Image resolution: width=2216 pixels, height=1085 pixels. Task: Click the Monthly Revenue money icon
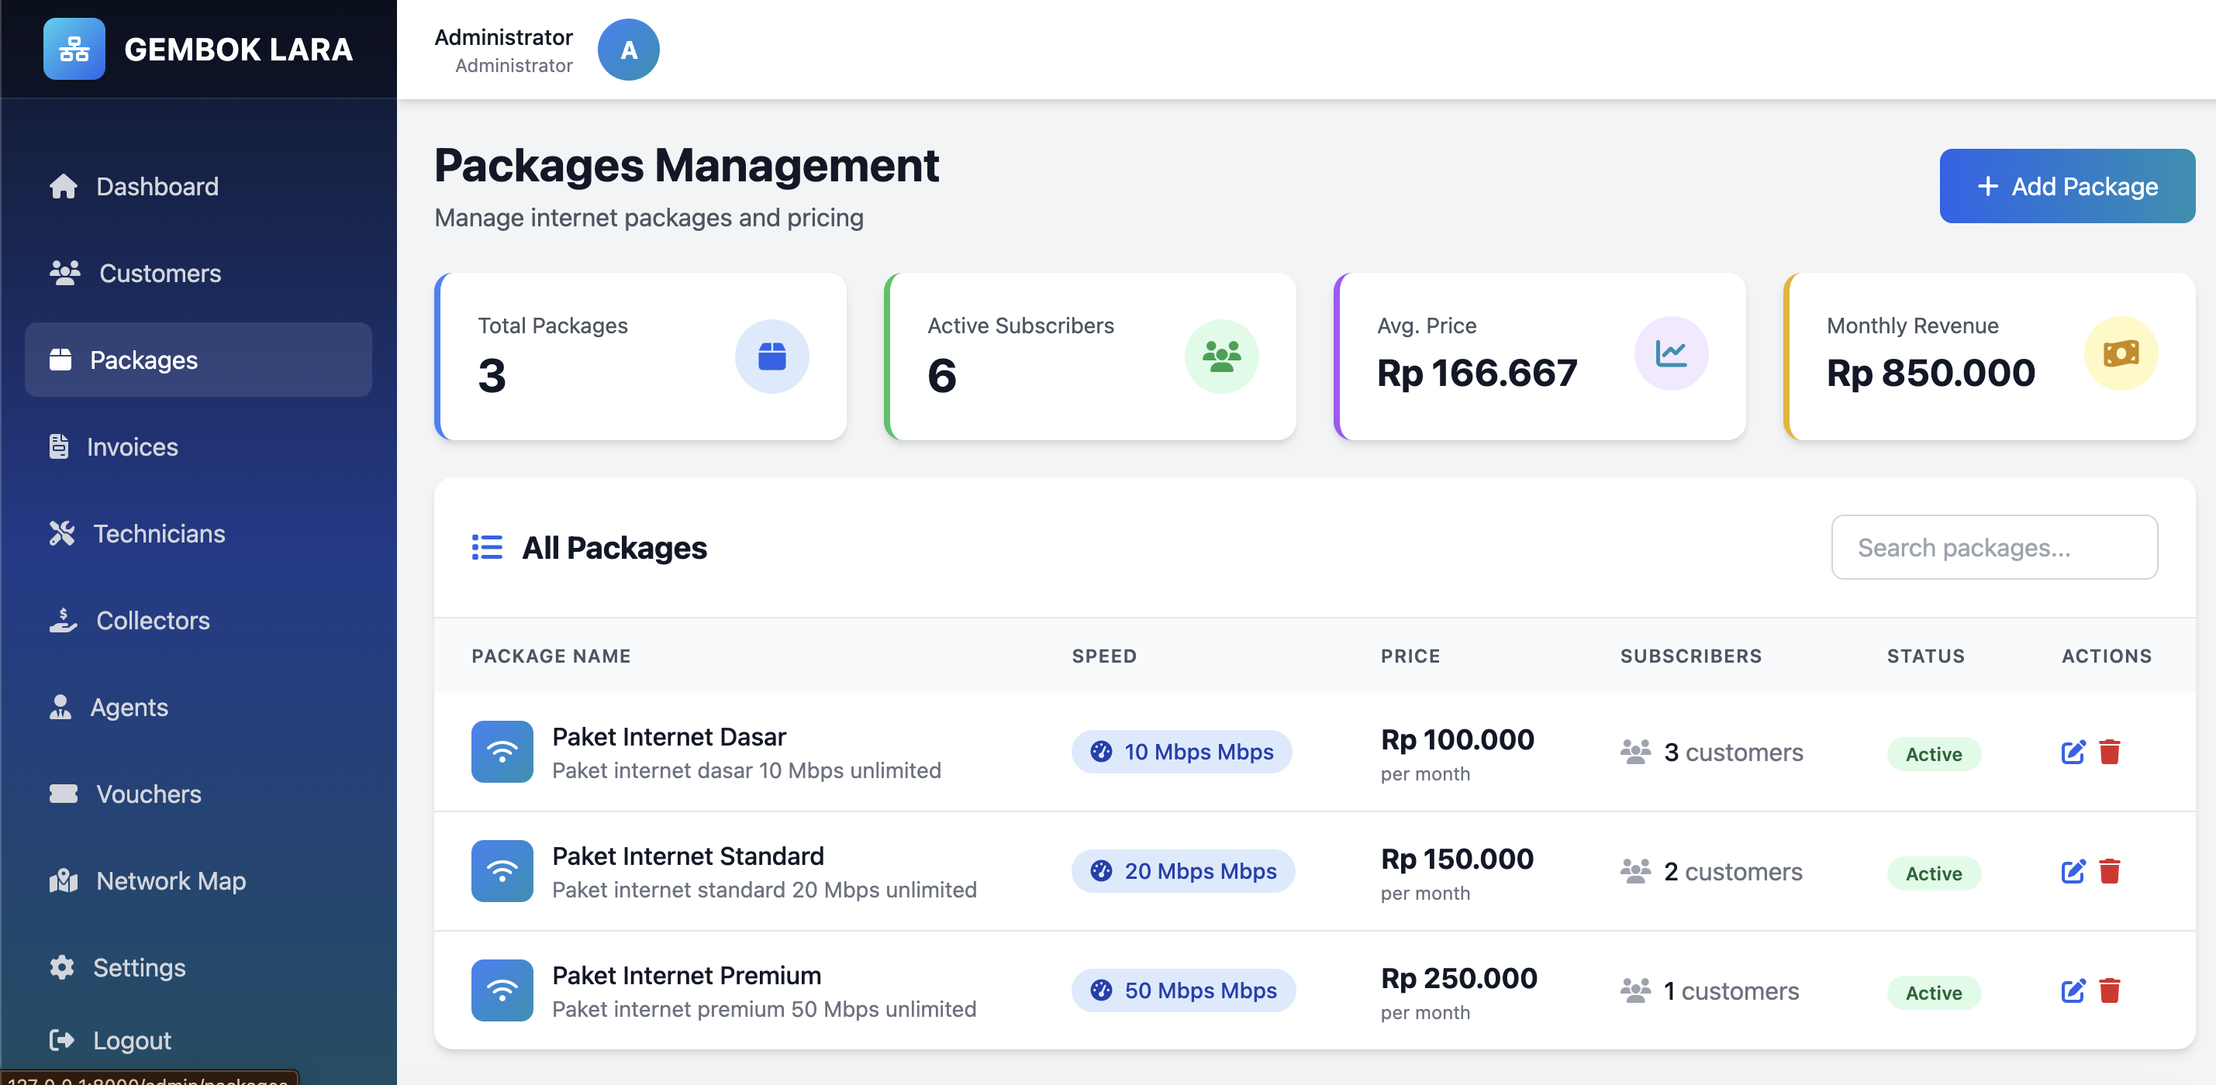point(2121,353)
